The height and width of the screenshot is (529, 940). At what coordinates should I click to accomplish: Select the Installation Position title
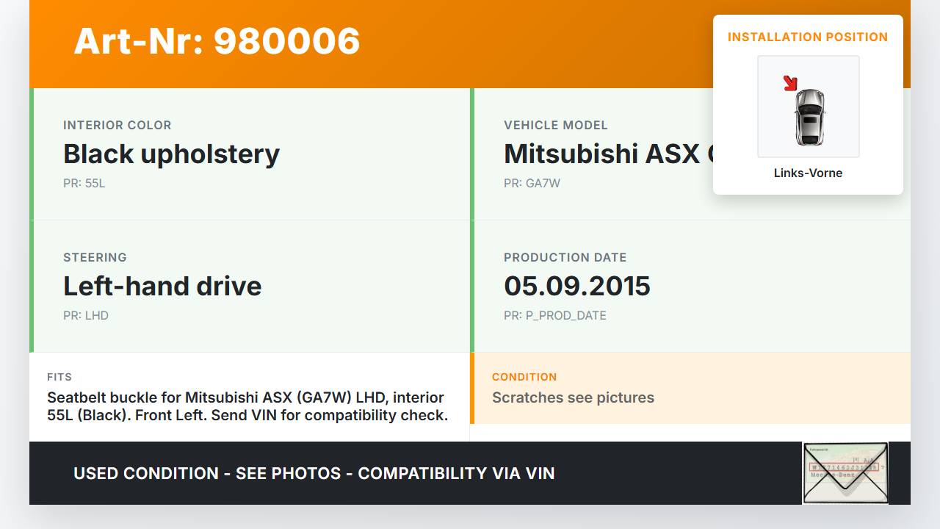pyautogui.click(x=807, y=37)
